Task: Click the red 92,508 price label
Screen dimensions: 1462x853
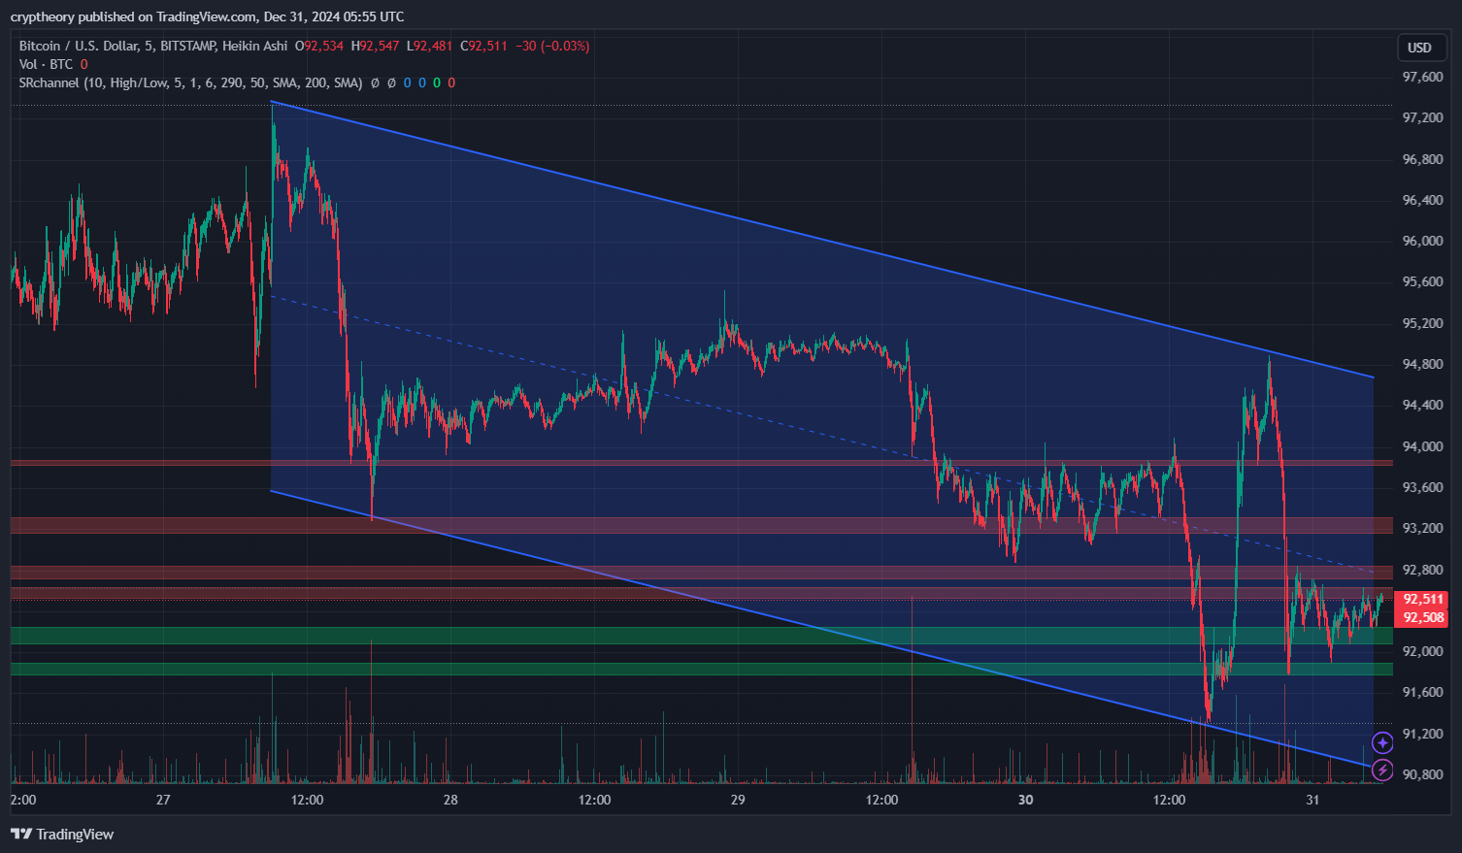Action: (x=1423, y=617)
